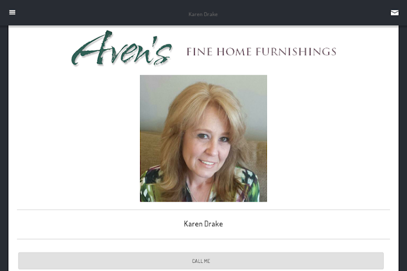
Task: Click the CALL ME button
Action: (201, 261)
